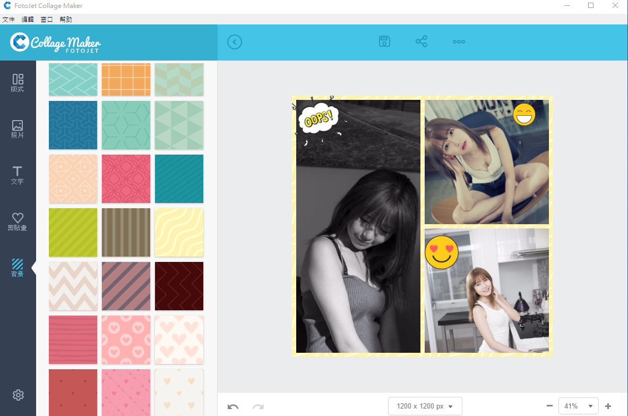The height and width of the screenshot is (416, 628).
Task: Click the zoom in plus button
Action: click(x=608, y=406)
